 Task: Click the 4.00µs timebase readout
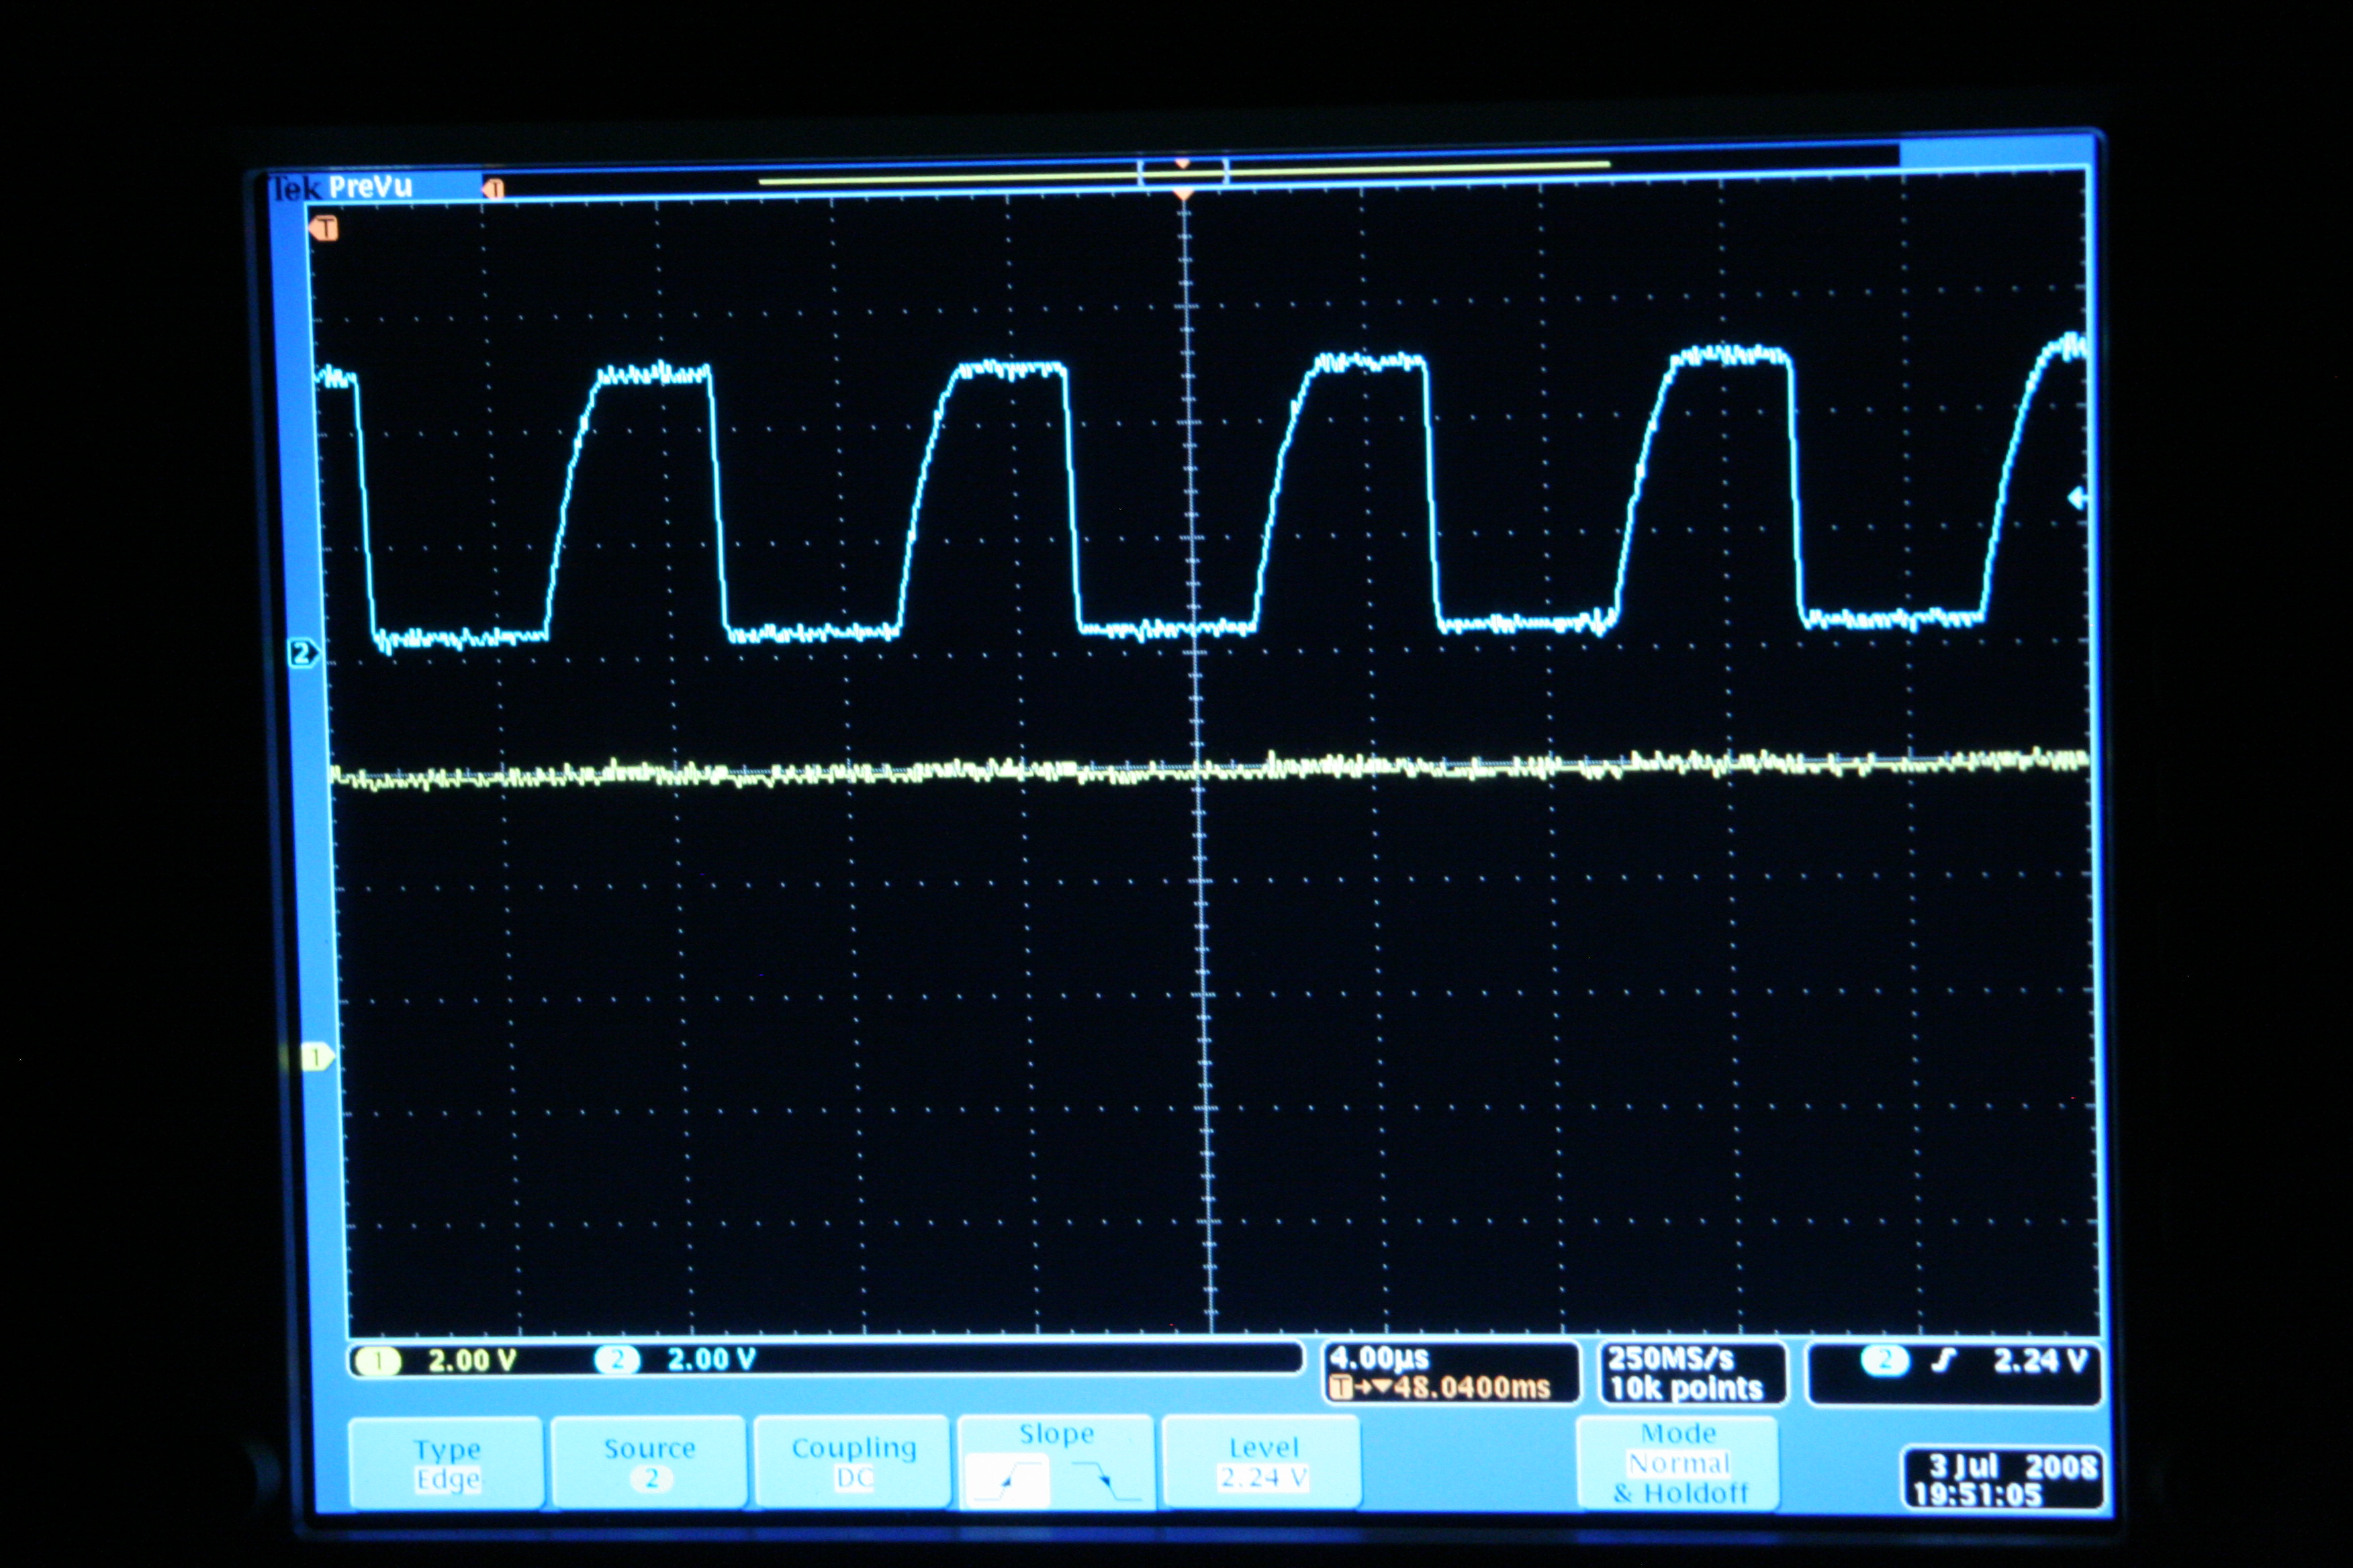point(1379,1358)
